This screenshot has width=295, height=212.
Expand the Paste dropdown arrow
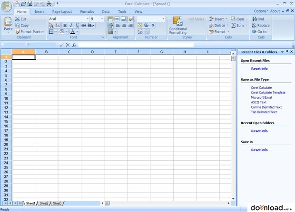pyautogui.click(x=8, y=32)
